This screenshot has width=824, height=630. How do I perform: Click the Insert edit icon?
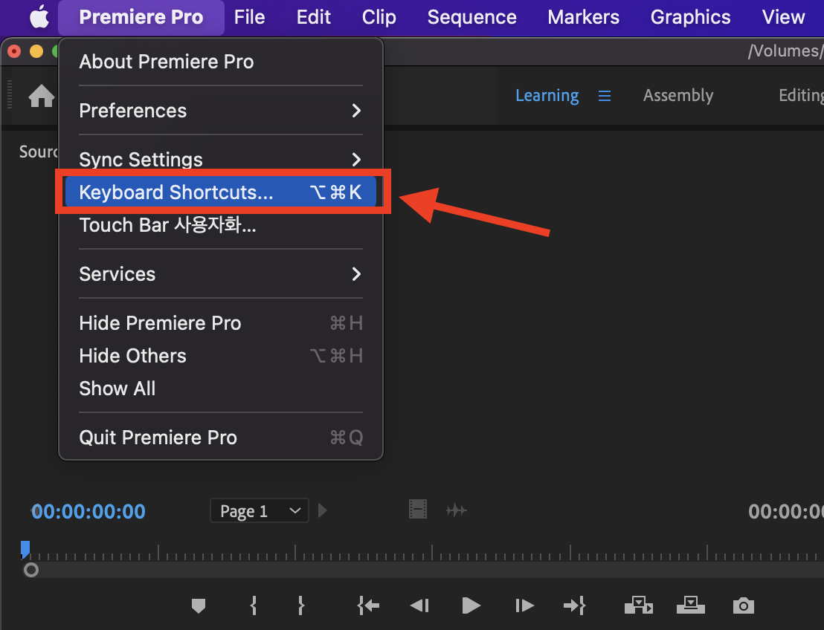tap(639, 605)
